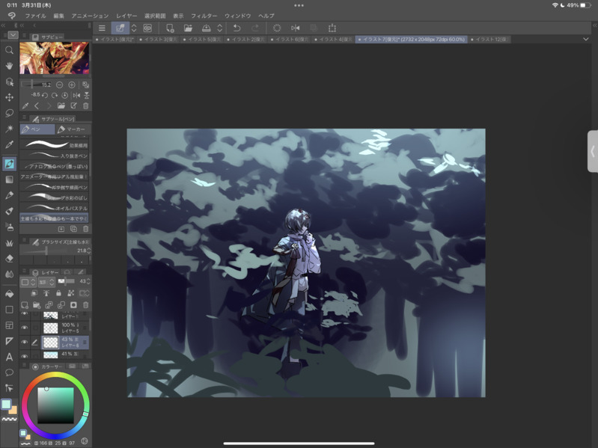Viewport: 598px width, 448px height.
Task: Select the Move layer tool
Action: (x=9, y=97)
